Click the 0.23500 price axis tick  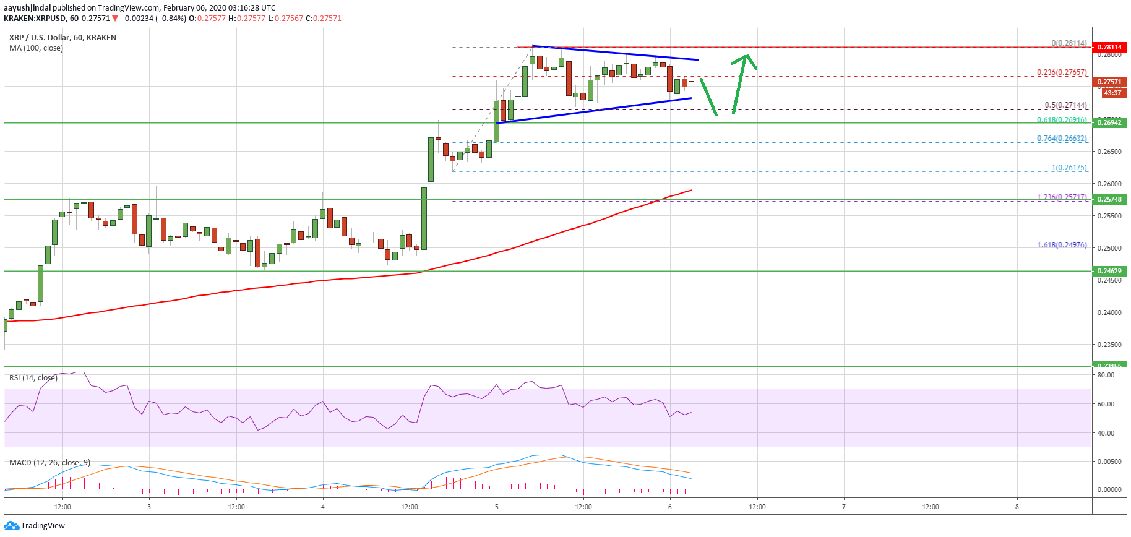1109,345
